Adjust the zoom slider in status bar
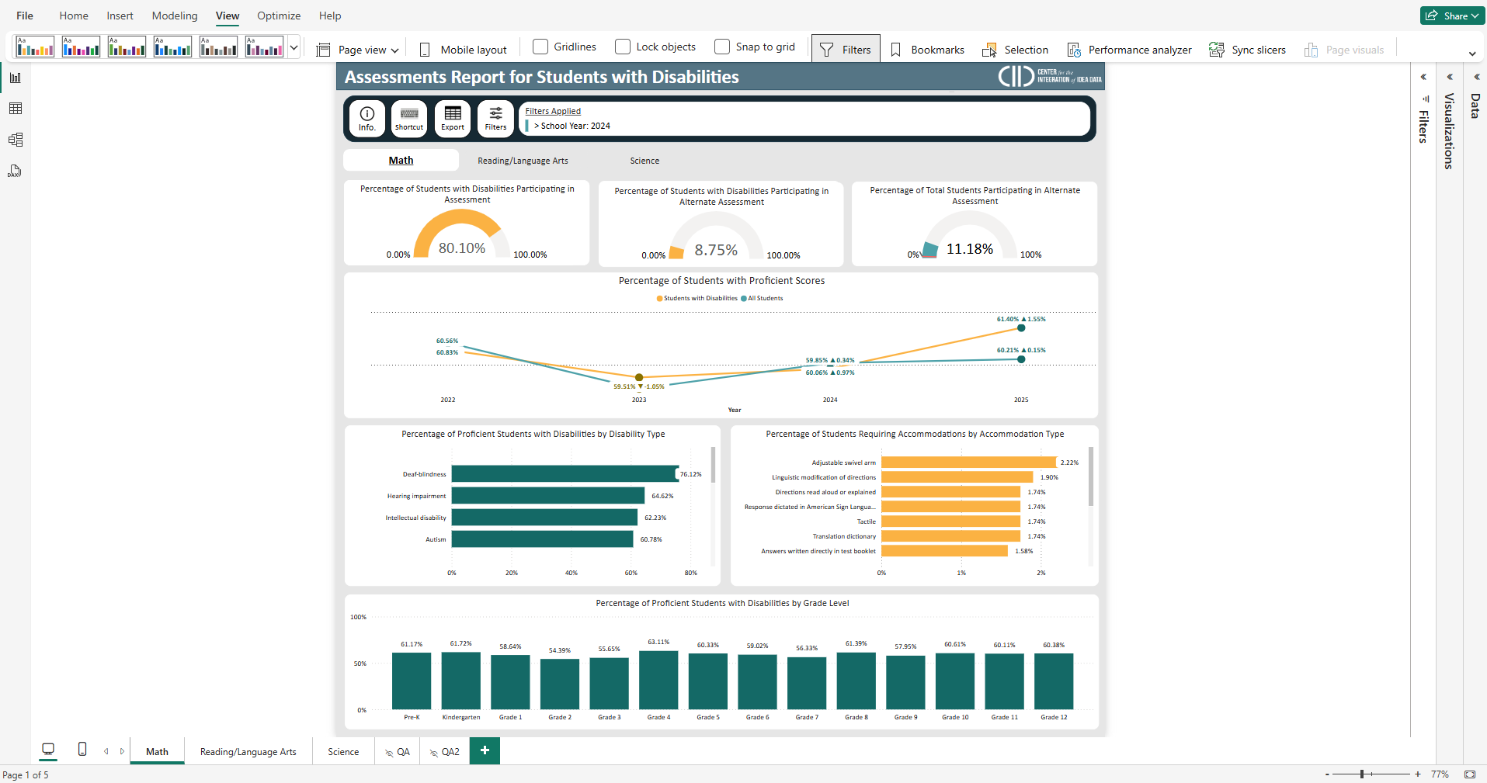 click(1362, 774)
